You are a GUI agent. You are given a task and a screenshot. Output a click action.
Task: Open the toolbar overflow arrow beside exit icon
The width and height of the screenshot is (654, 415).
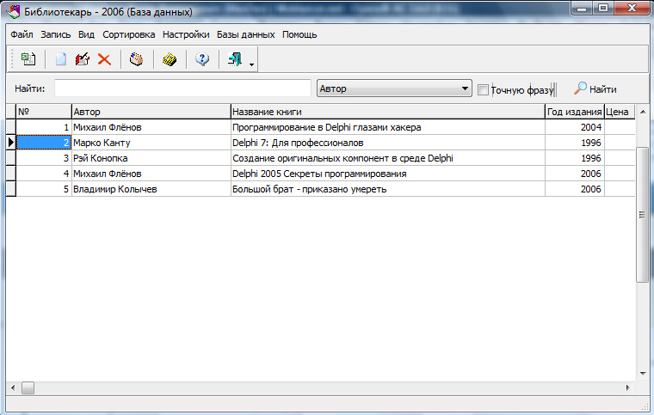pyautogui.click(x=251, y=64)
